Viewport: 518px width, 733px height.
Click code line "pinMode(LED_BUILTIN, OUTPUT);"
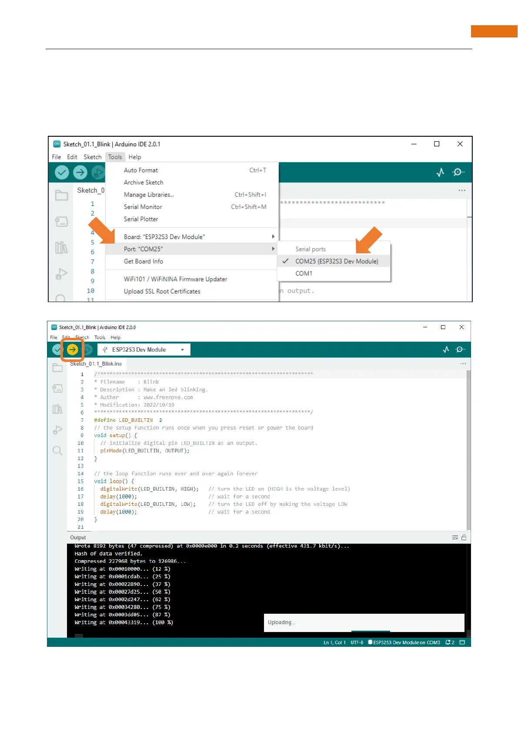(145, 451)
